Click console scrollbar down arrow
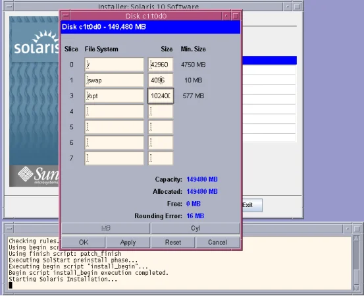364x296 pixels. pos(356,287)
